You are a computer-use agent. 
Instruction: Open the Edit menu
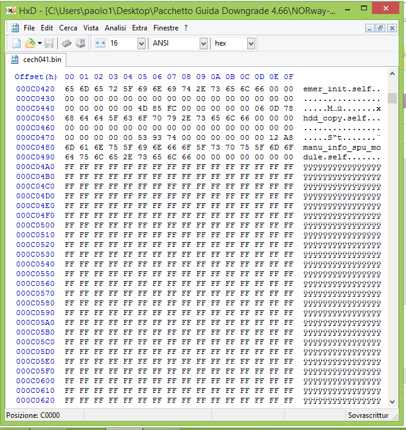47,28
